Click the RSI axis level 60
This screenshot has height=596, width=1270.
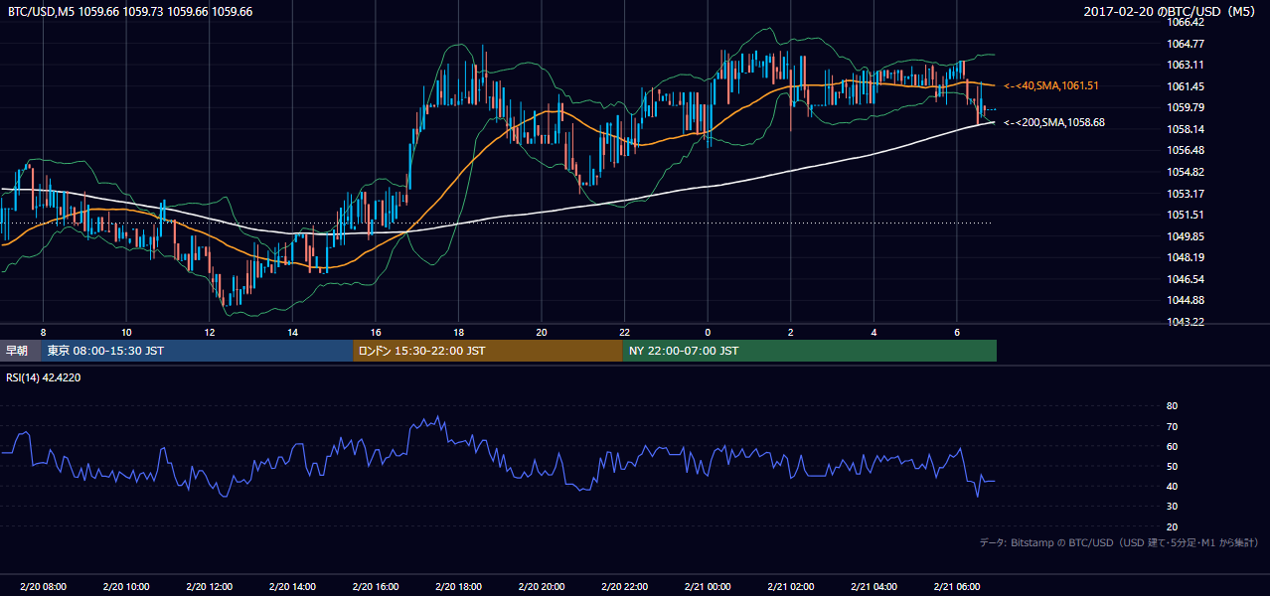pyautogui.click(x=1172, y=446)
